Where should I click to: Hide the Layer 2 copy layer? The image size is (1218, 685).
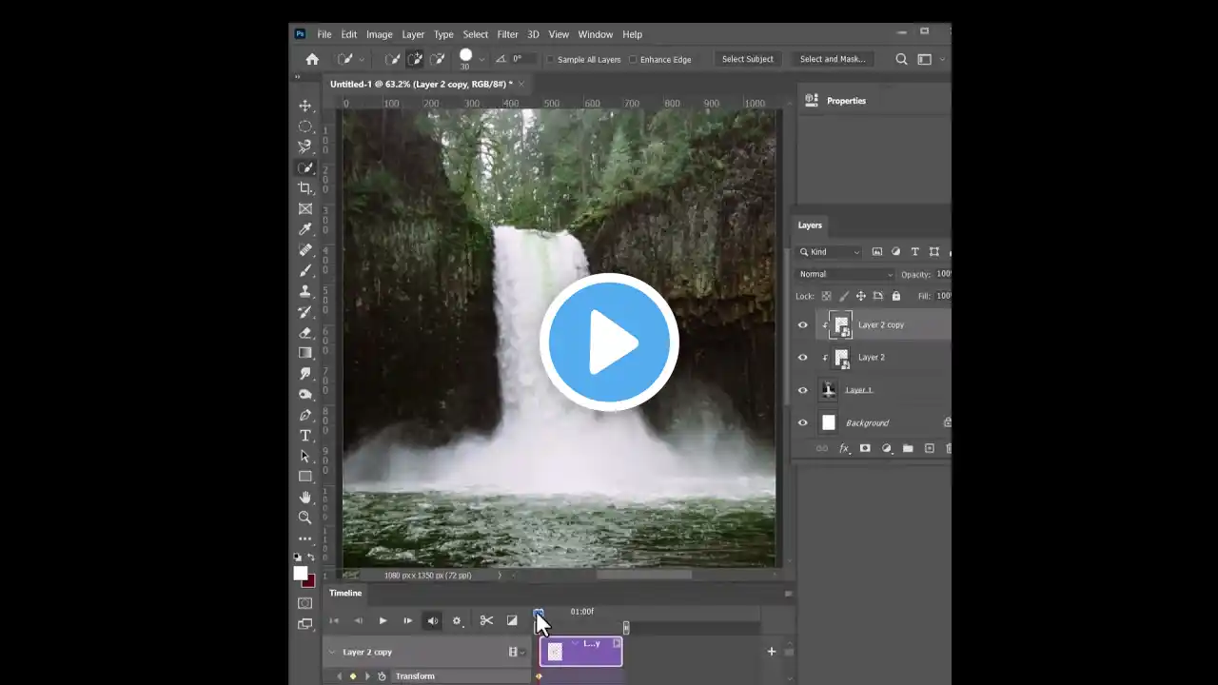[802, 325]
